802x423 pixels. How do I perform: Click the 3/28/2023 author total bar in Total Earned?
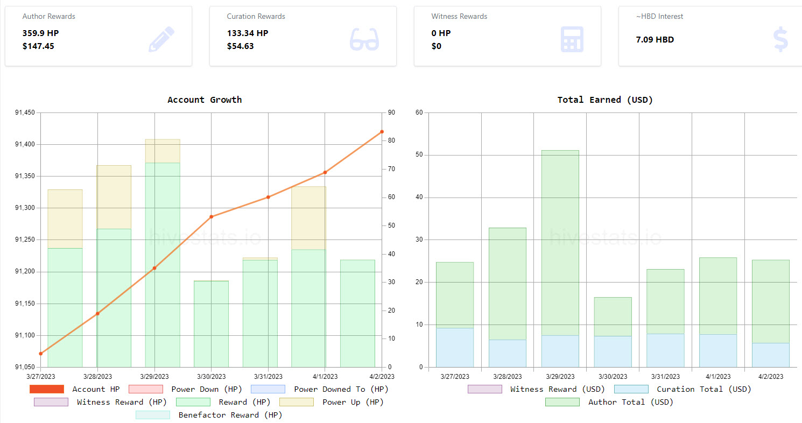click(508, 284)
